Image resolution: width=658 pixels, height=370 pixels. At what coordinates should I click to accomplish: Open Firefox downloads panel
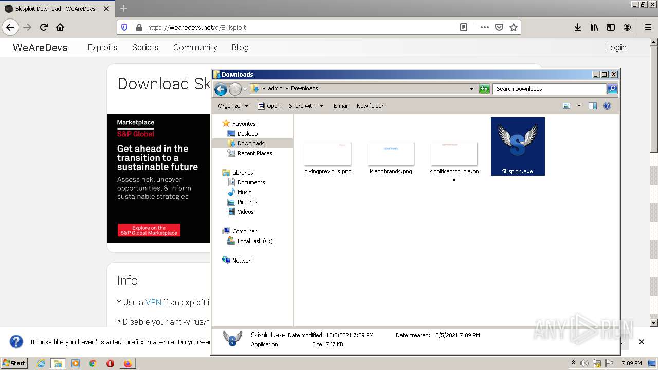(578, 27)
